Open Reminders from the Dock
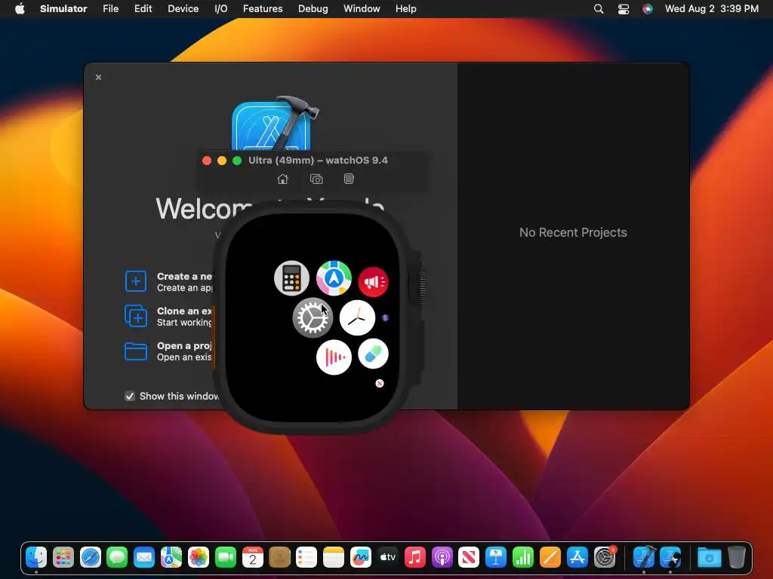 pyautogui.click(x=306, y=557)
